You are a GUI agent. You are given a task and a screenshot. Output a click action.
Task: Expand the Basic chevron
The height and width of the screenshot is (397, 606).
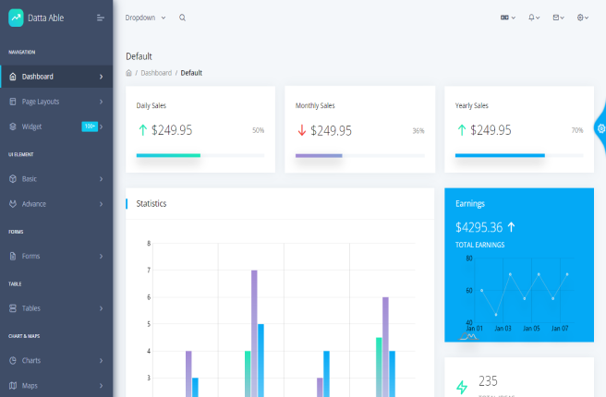coord(102,179)
